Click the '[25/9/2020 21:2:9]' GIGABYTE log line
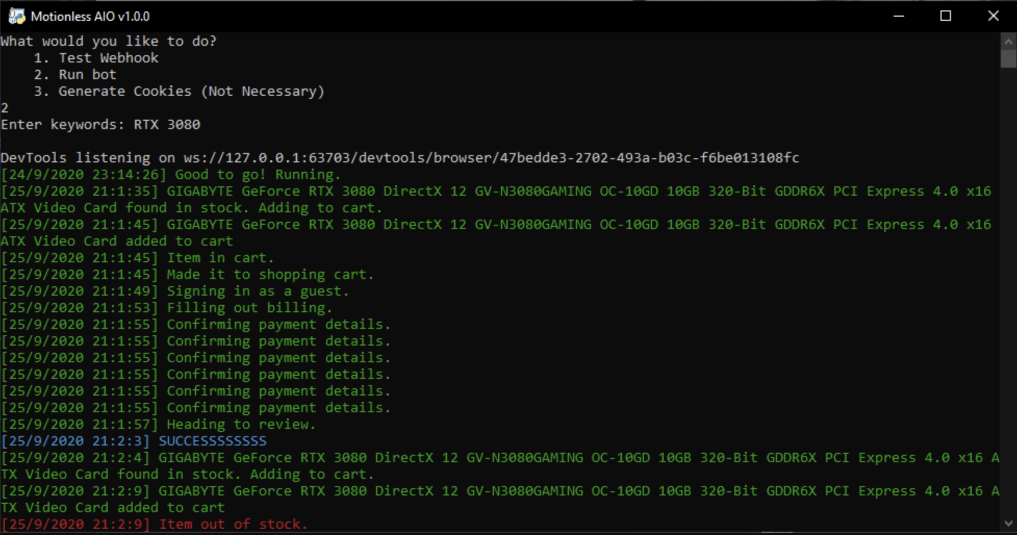 (x=500, y=499)
